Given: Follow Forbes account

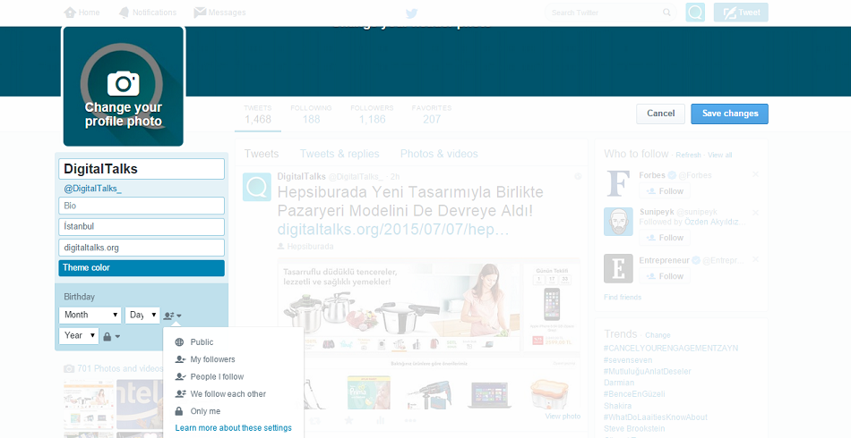Looking at the screenshot, I should click(665, 191).
